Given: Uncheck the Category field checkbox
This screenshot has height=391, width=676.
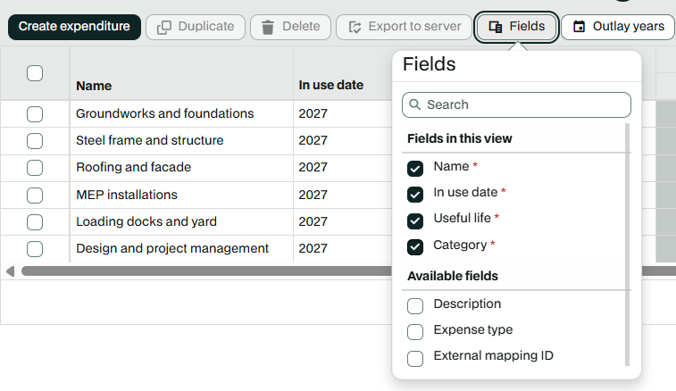Looking at the screenshot, I should [415, 247].
